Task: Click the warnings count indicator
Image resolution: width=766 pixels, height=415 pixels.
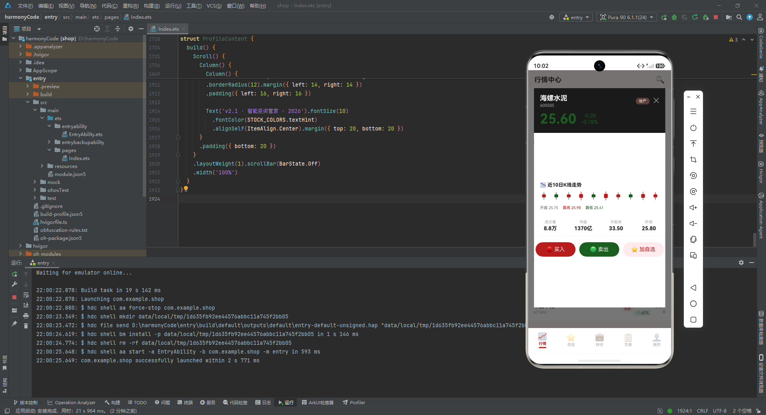Action: click(733, 40)
